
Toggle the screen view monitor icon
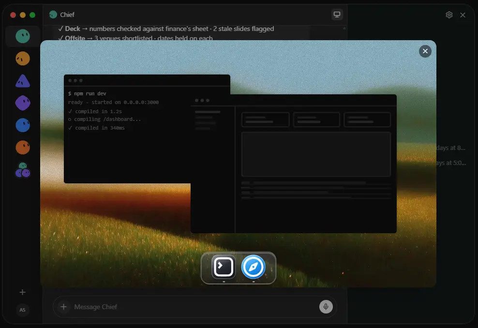[x=337, y=15]
